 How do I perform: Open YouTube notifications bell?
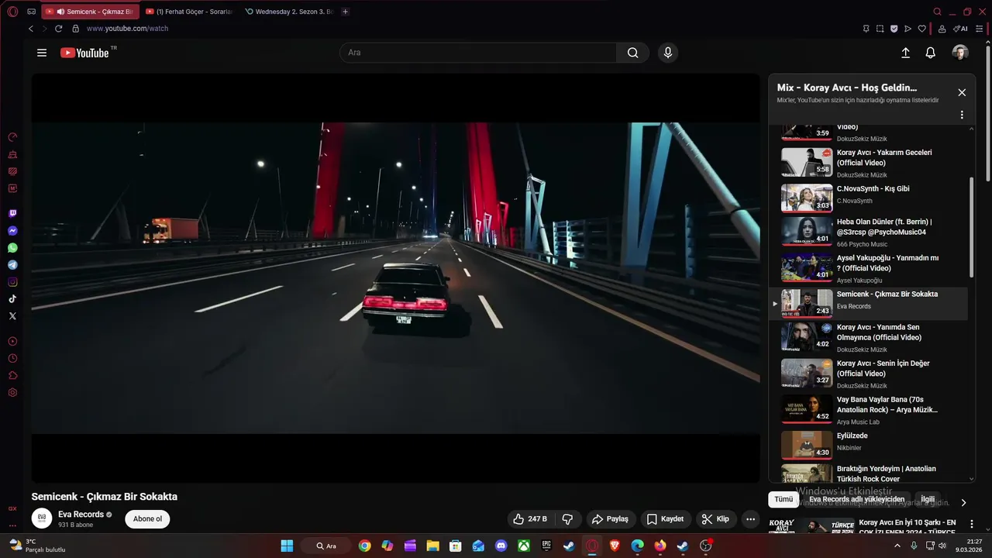click(930, 53)
